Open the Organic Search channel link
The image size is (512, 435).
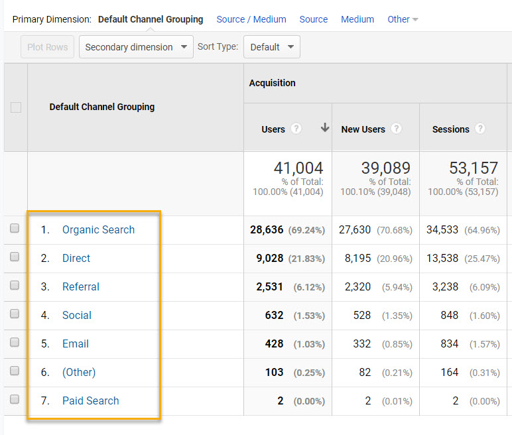point(98,229)
